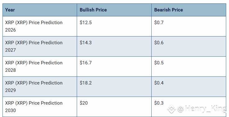Select the Bullish Price column header
The image size is (229, 117).
114,10
